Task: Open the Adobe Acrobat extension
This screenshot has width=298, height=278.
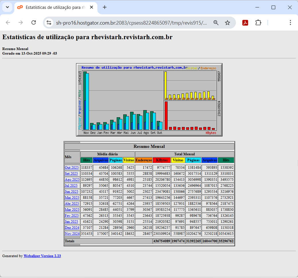Action: click(x=245, y=23)
